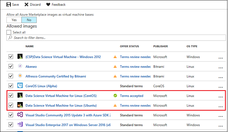Set allow all Marketplace images to No
Screen dimensions: 228x132
[29, 20]
